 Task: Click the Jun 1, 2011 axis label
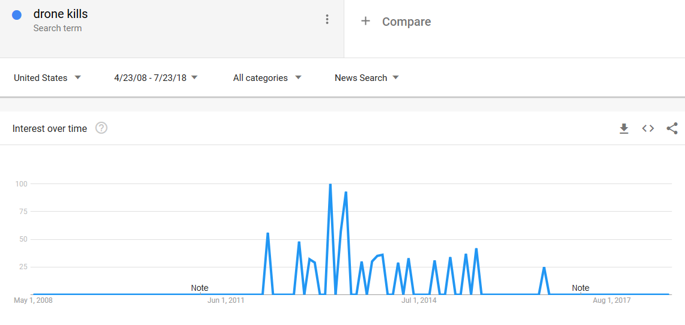pos(226,300)
